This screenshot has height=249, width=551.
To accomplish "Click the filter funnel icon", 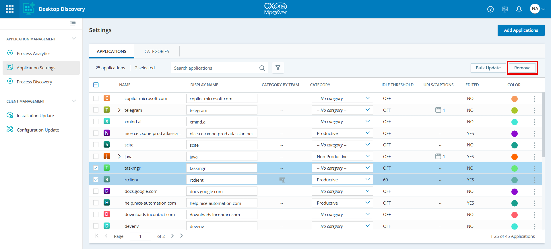I will tap(278, 68).
